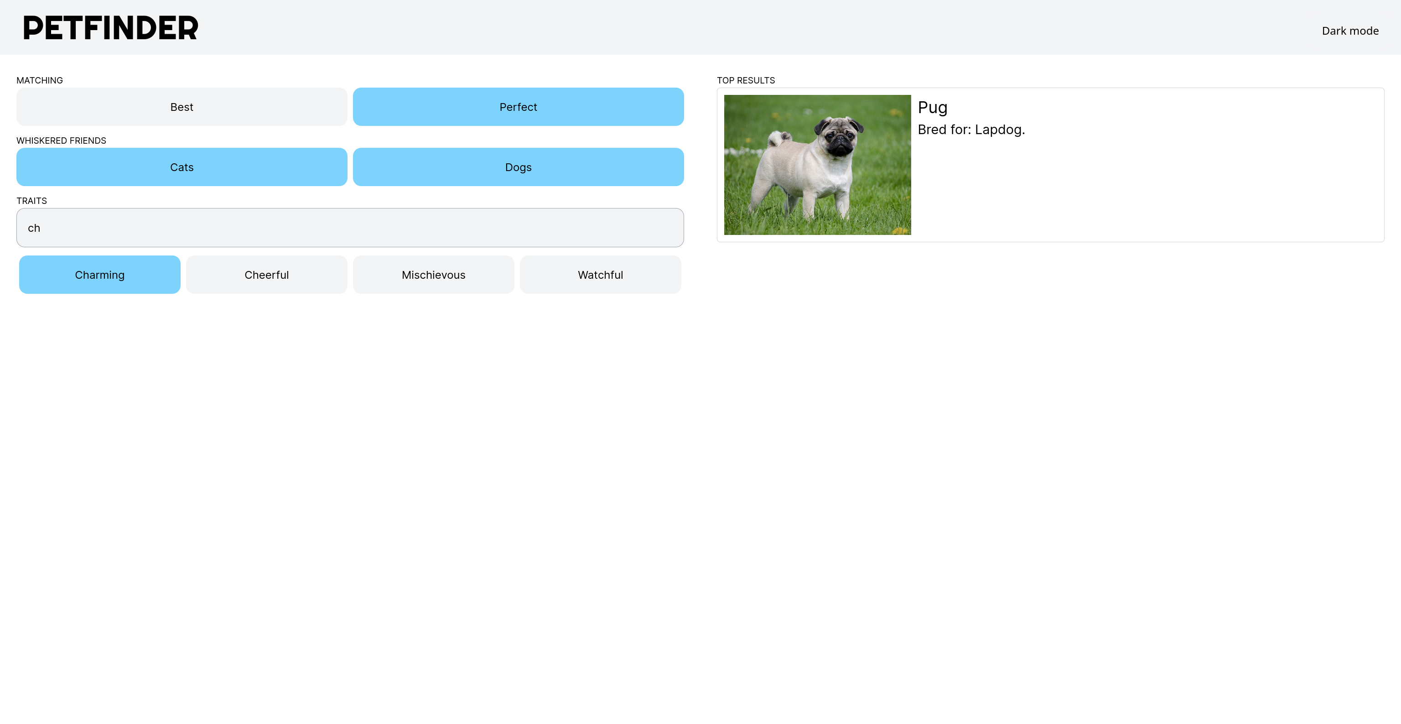Expand the MATCHING section header
The width and height of the screenshot is (1401, 724).
click(40, 80)
